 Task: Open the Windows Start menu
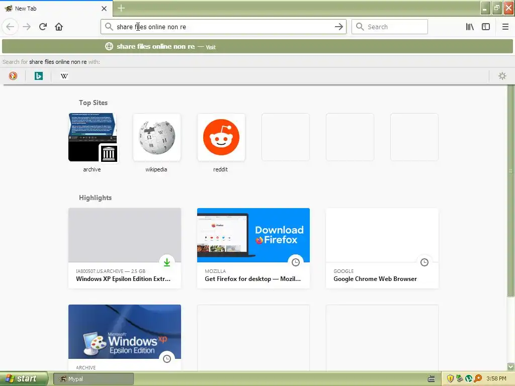tap(24, 379)
